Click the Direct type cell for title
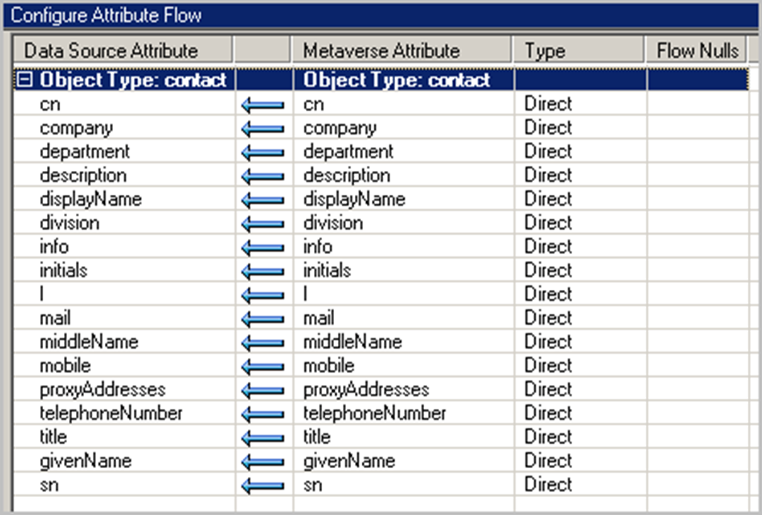Screen dimensions: 762x515 click(548, 437)
